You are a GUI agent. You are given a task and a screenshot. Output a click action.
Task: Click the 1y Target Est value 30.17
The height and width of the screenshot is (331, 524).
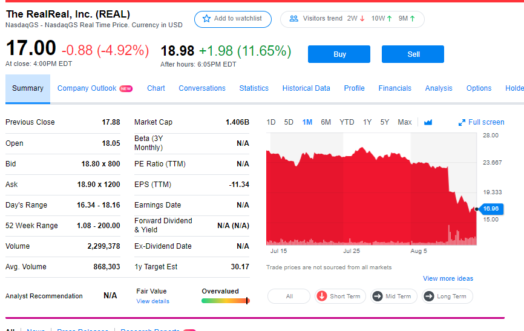(x=240, y=267)
